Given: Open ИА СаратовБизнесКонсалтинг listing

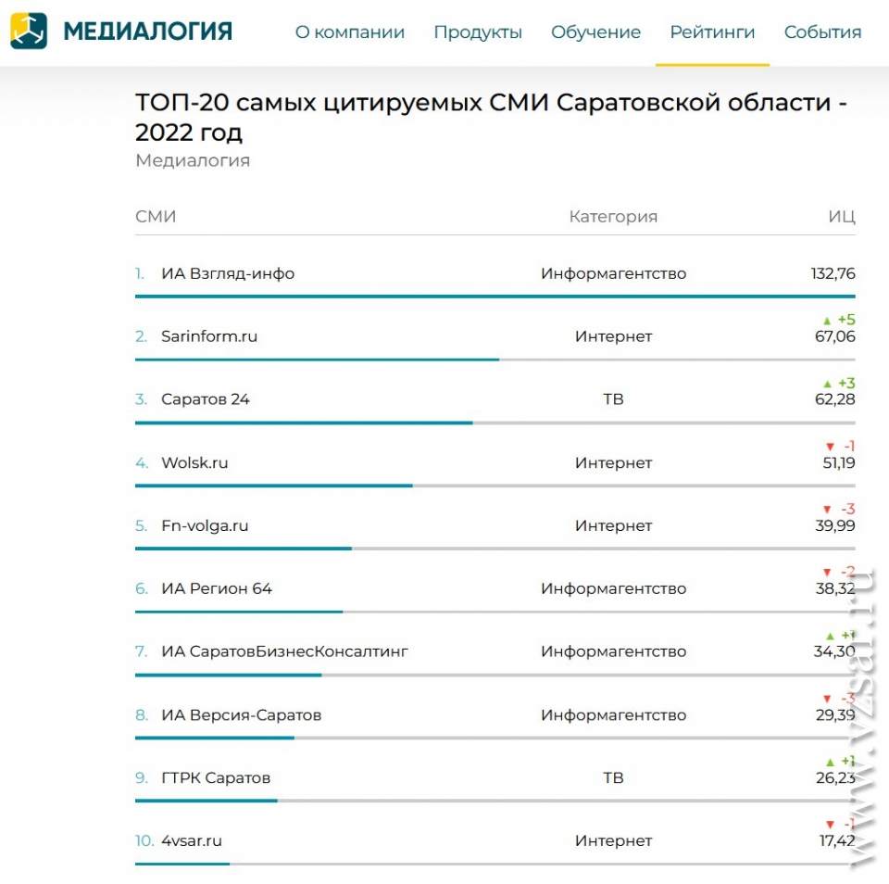Looking at the screenshot, I should [284, 651].
